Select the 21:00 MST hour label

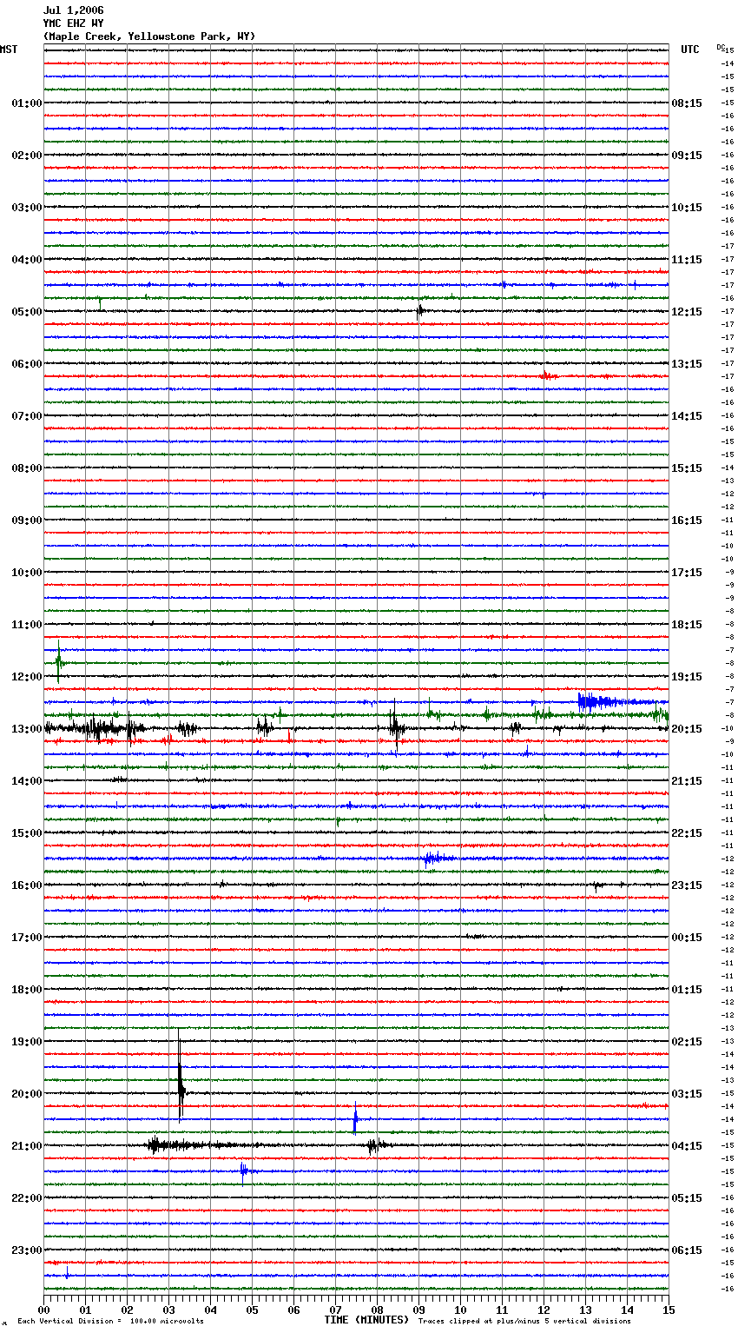coord(26,1146)
